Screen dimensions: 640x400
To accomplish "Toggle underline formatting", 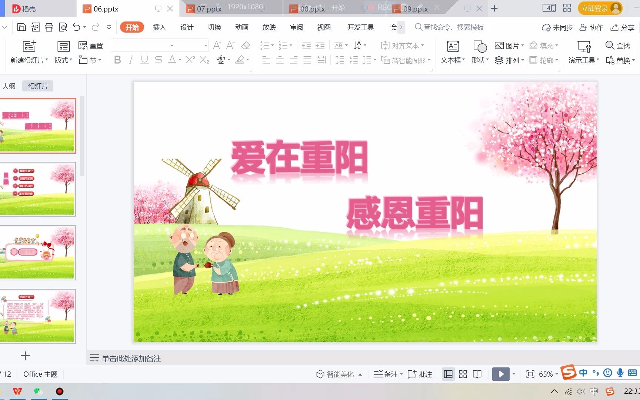I will tap(144, 60).
